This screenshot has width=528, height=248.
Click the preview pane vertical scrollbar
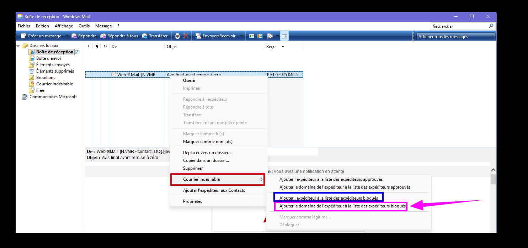coord(493,199)
